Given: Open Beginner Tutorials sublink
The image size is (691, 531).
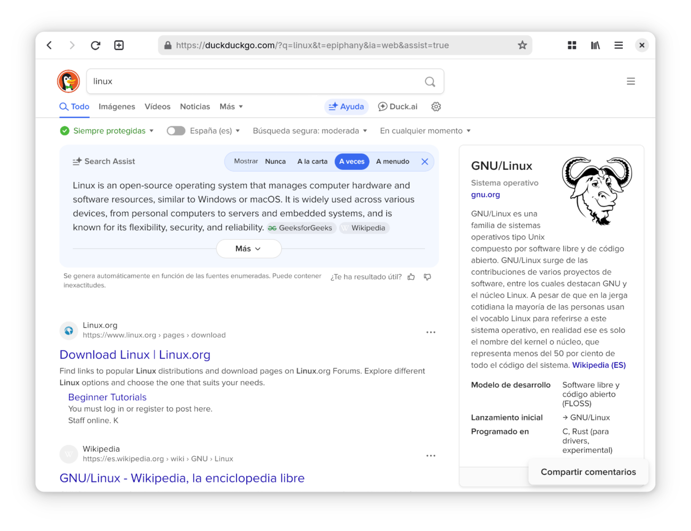Looking at the screenshot, I should tap(107, 397).
